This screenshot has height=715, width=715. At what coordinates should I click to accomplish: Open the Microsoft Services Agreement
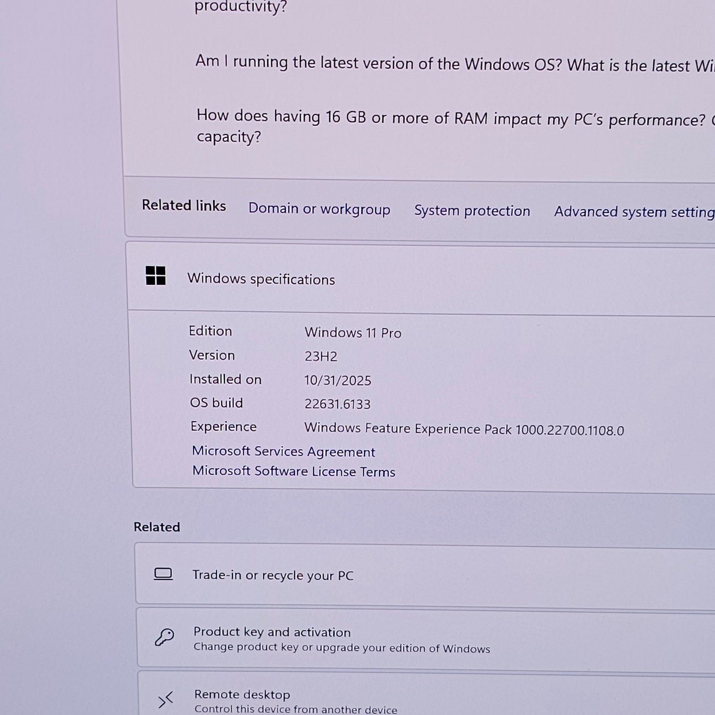tap(284, 451)
